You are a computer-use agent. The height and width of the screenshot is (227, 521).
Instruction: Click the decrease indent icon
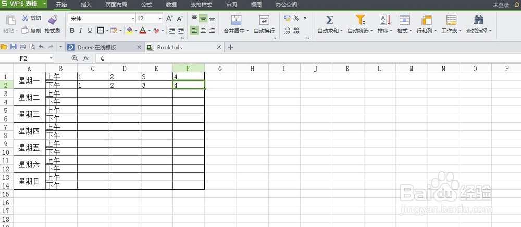tap(172, 31)
